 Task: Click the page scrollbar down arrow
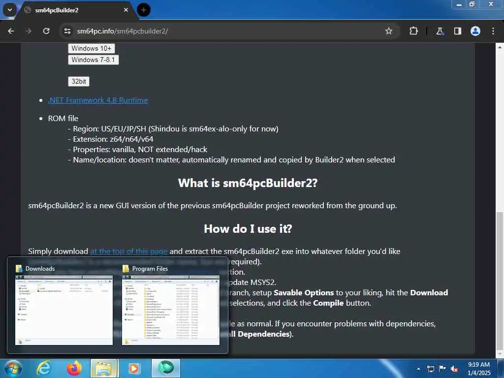click(500, 354)
